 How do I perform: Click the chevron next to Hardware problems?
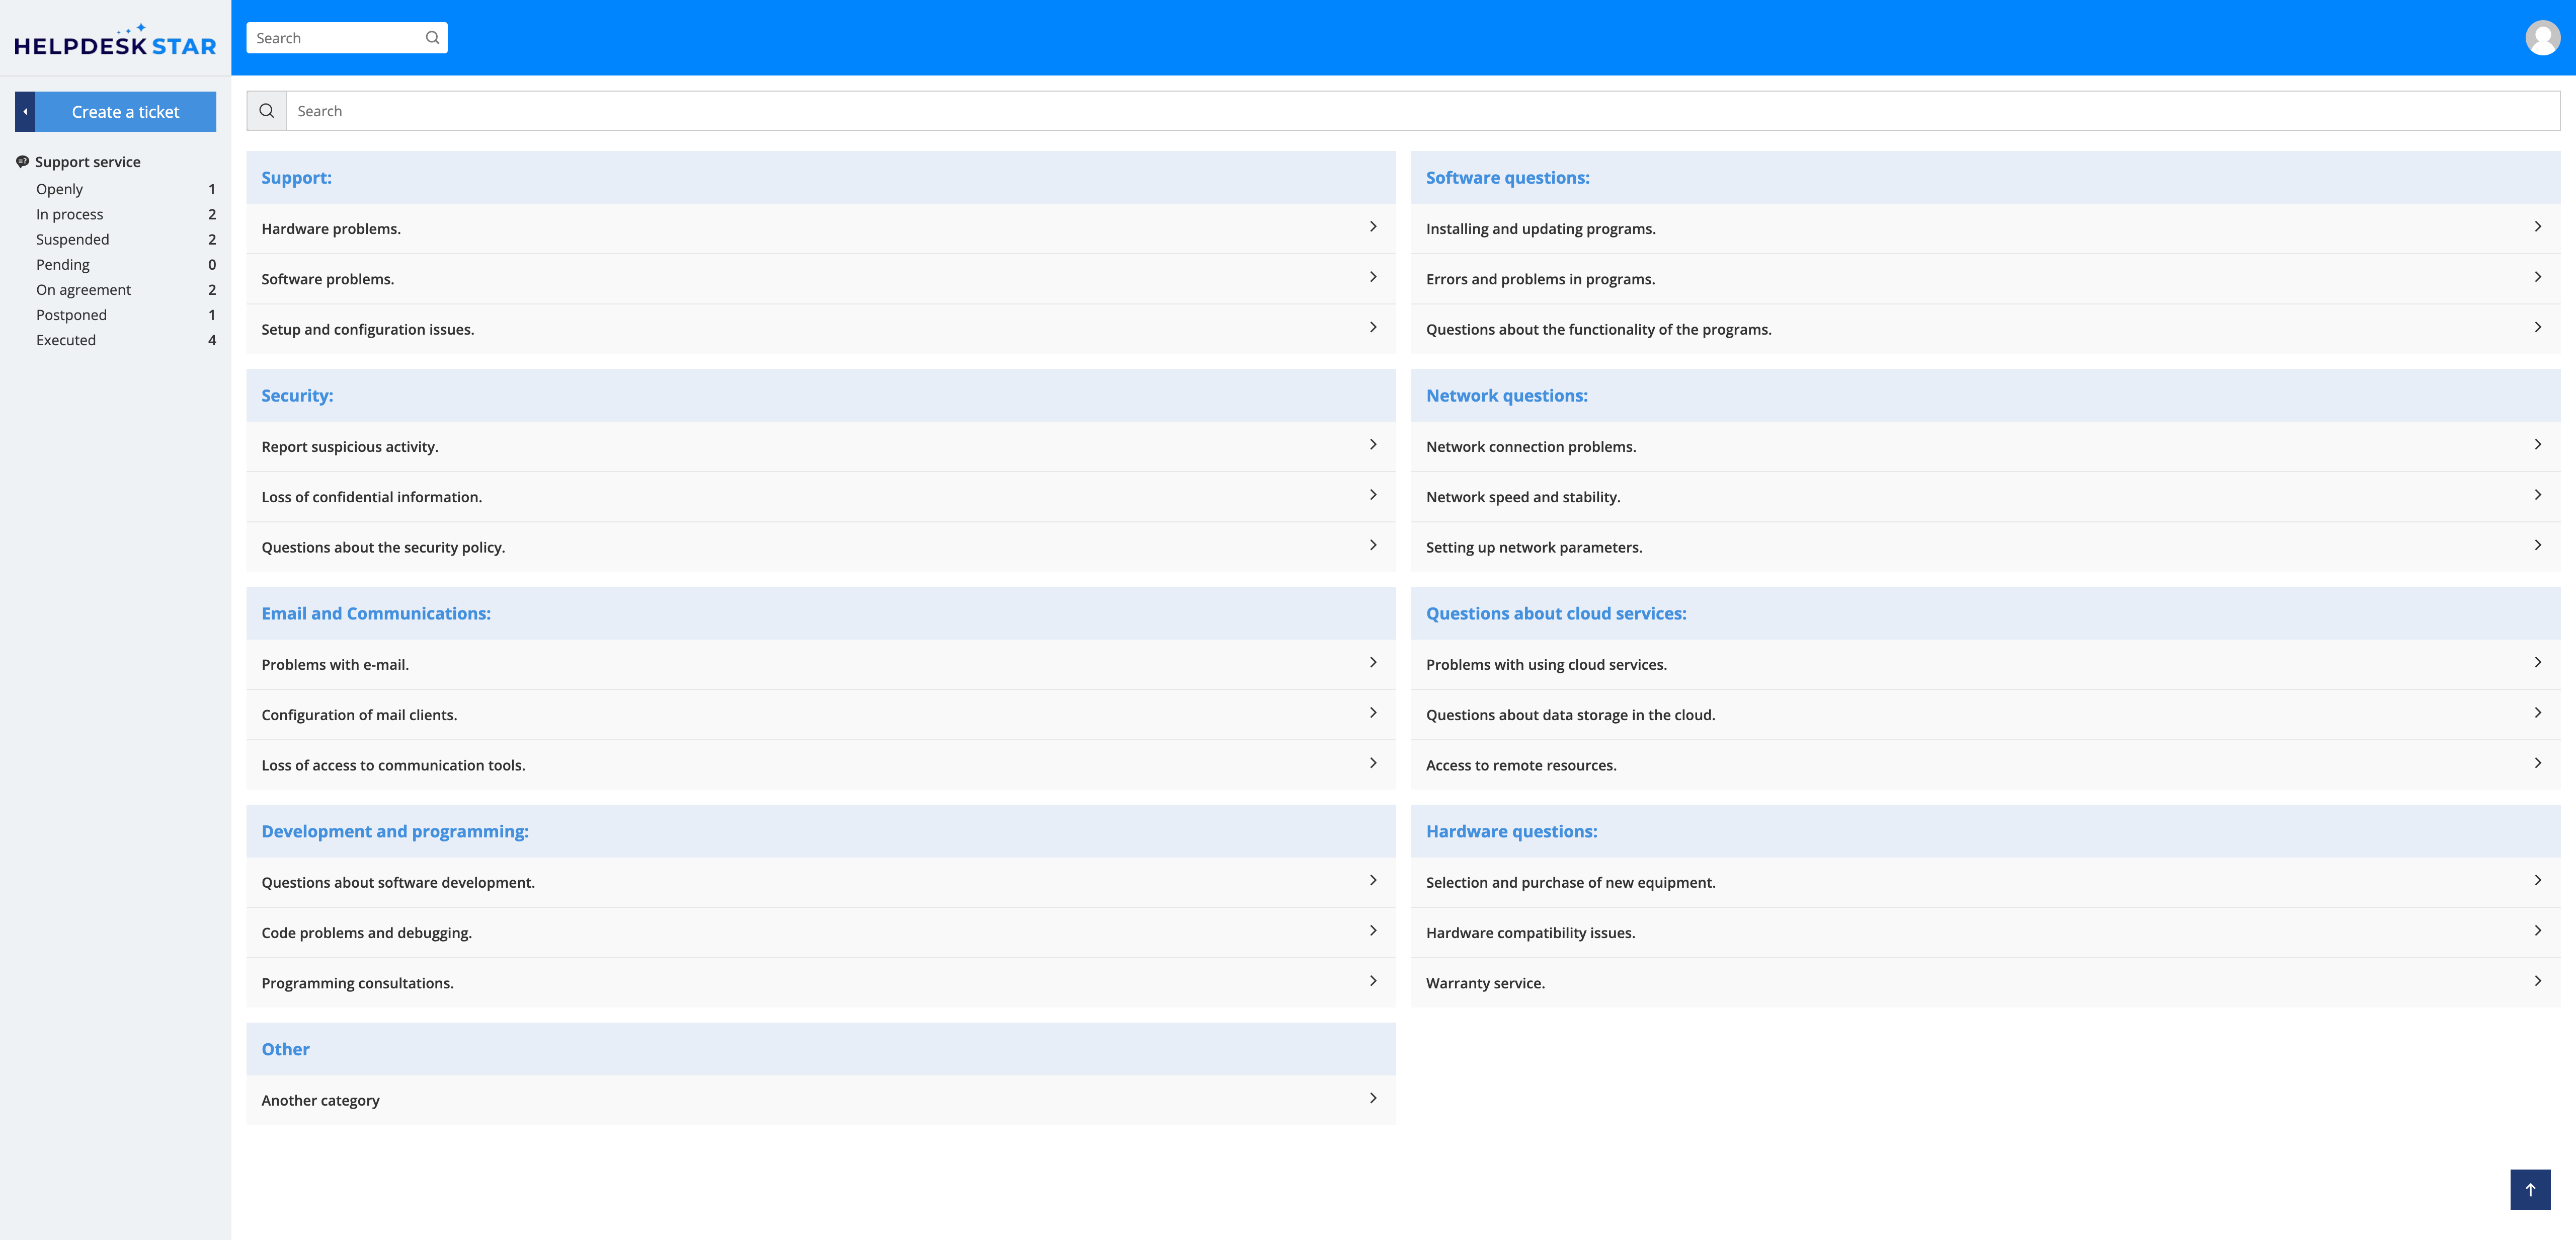(x=1372, y=227)
